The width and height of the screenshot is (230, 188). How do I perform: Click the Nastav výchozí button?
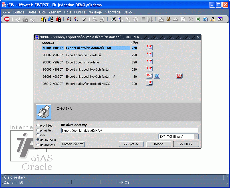pyautogui.click(x=73, y=144)
